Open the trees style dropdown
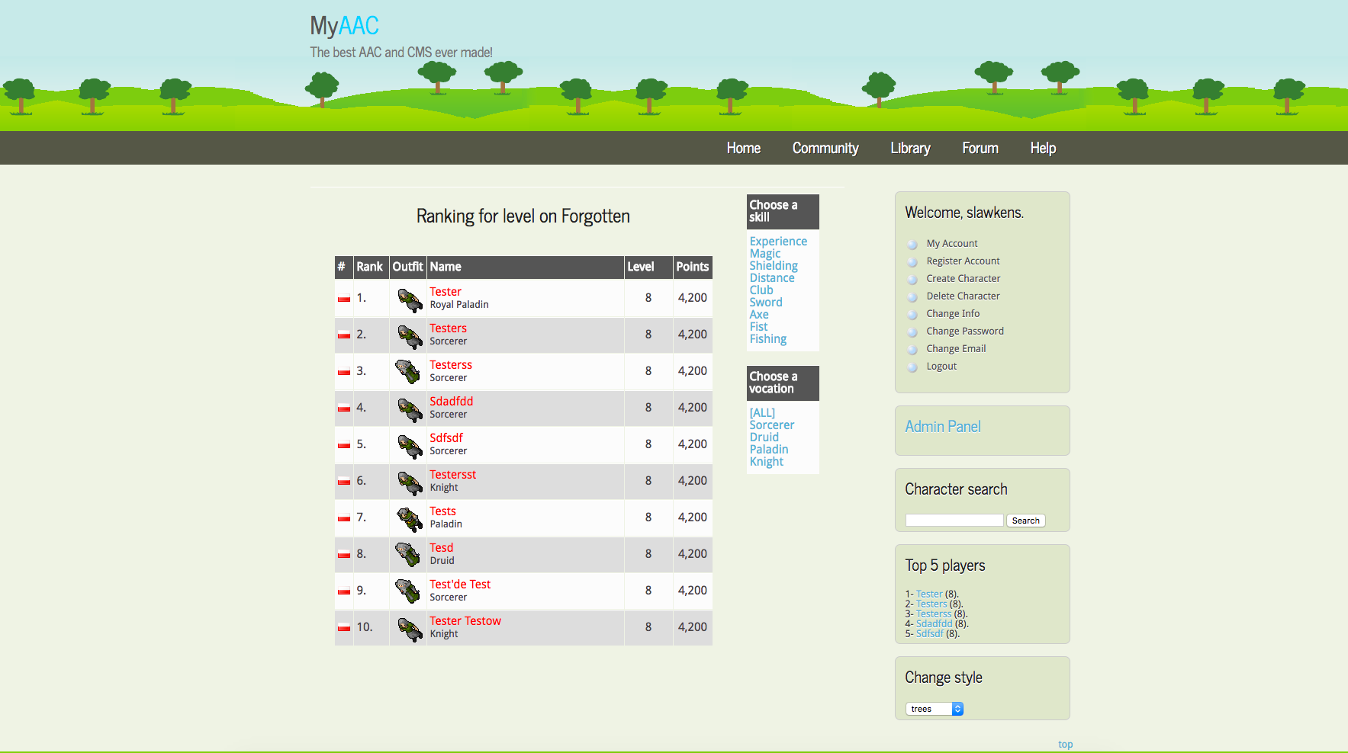The width and height of the screenshot is (1348, 753). click(x=935, y=709)
